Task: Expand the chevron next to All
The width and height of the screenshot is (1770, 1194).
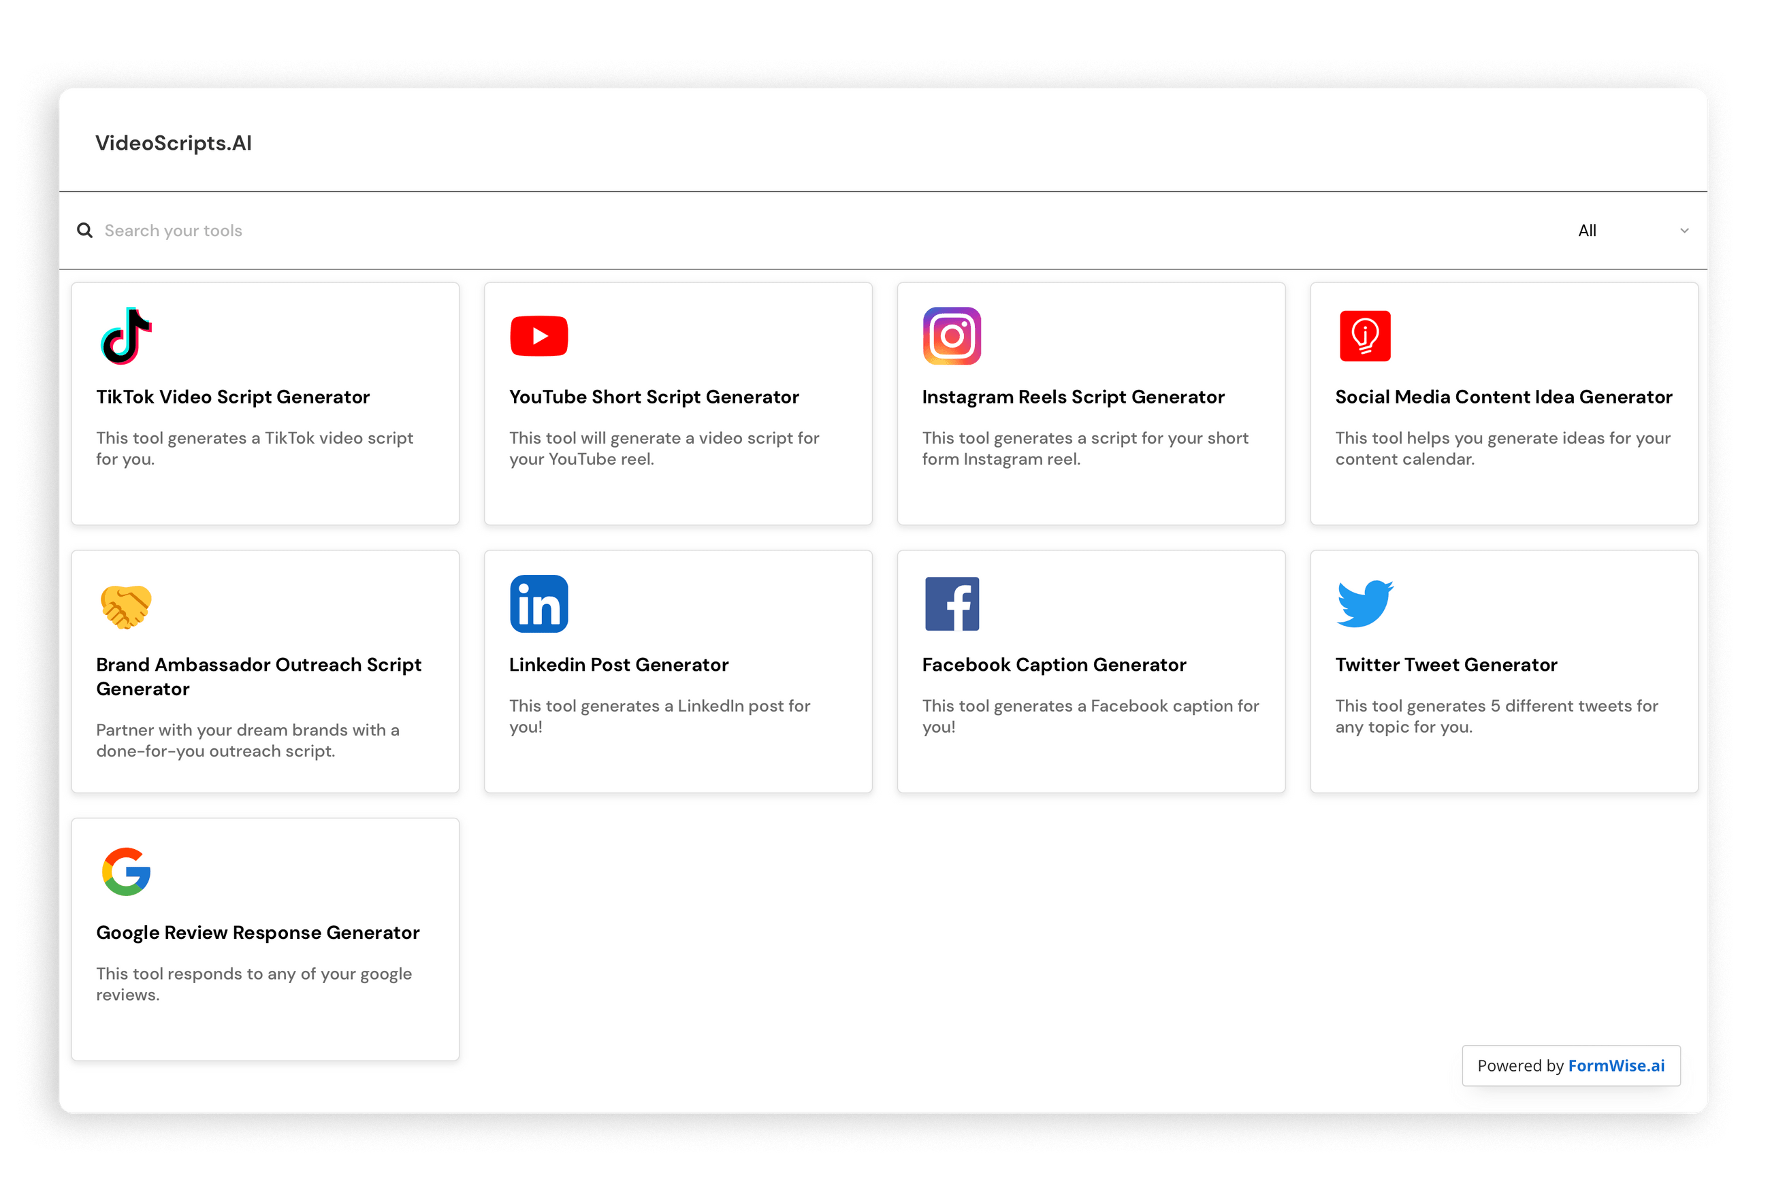Action: (1684, 230)
